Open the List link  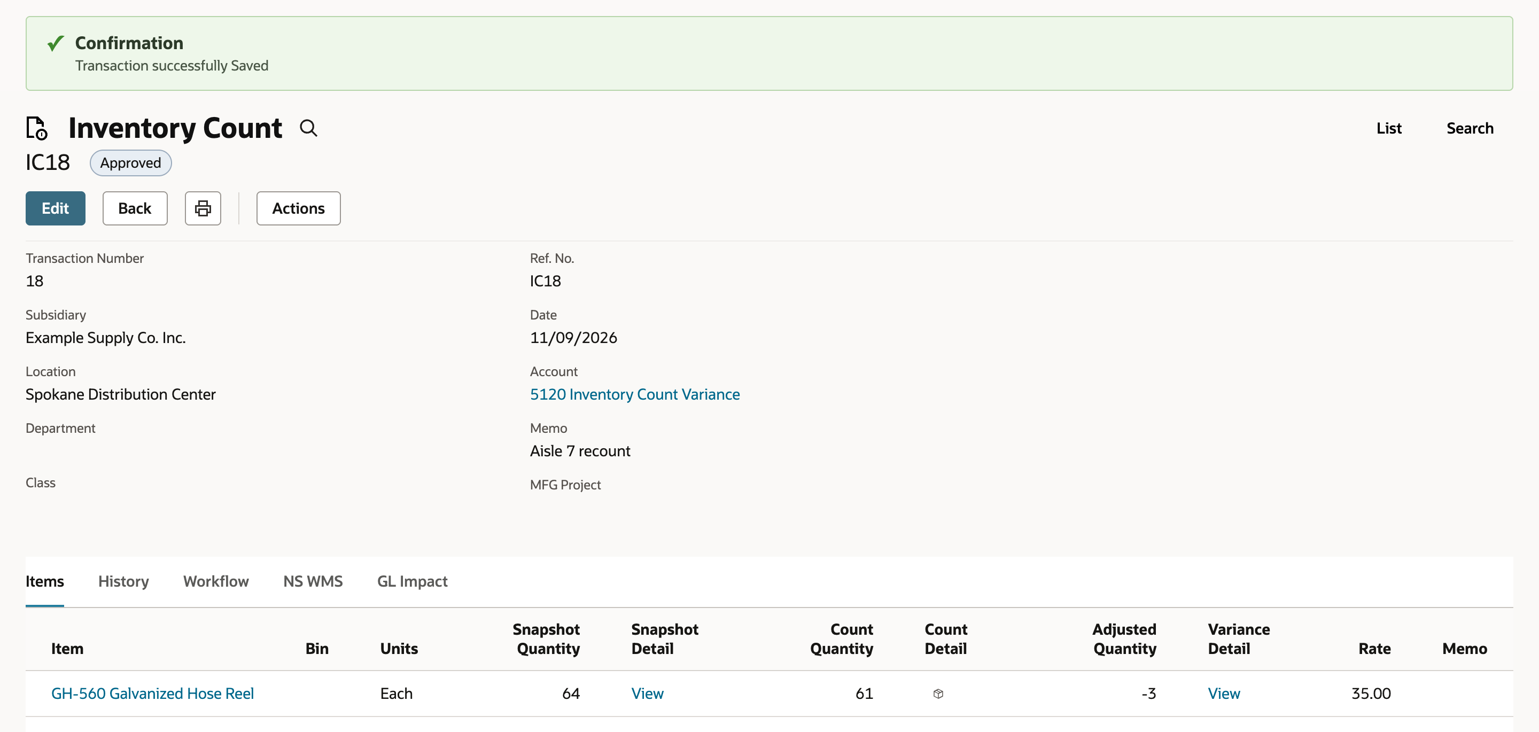1389,128
